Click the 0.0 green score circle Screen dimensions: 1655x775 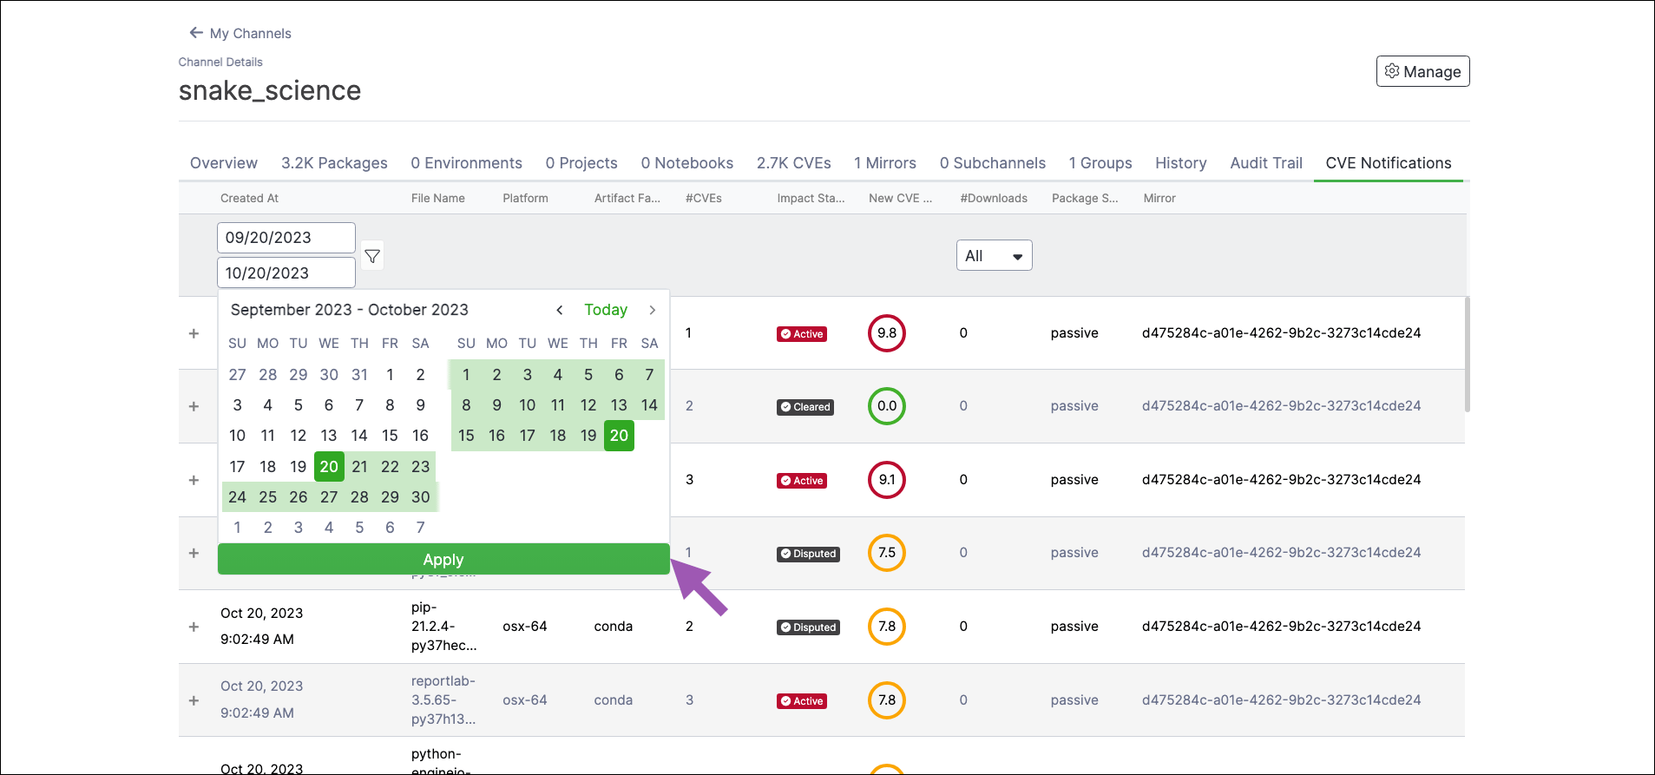tap(887, 406)
